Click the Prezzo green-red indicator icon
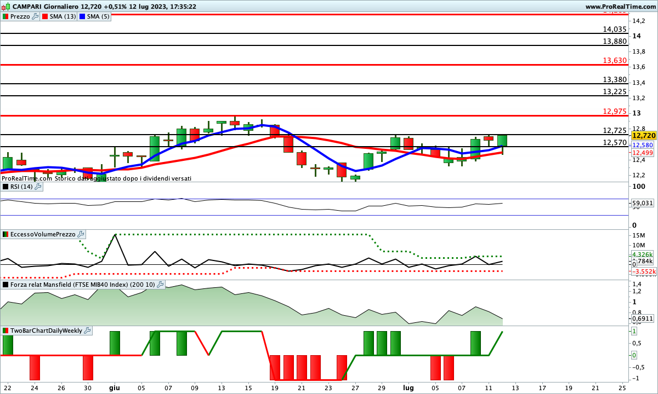 pos(5,16)
